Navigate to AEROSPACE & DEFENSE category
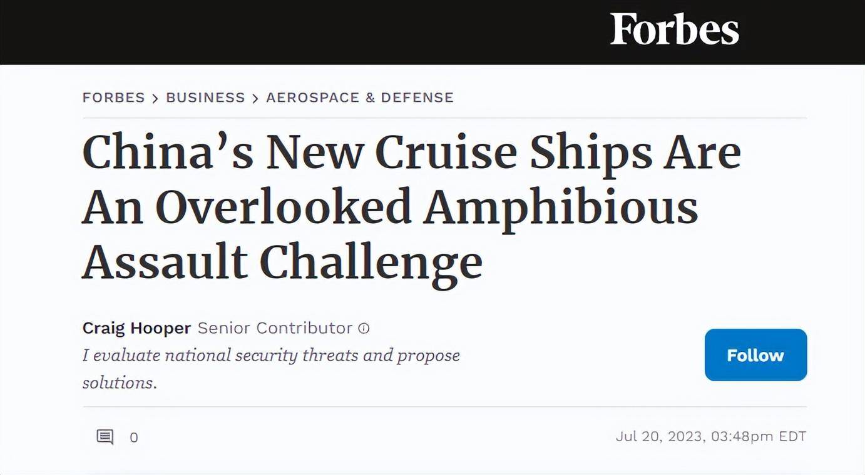The width and height of the screenshot is (865, 475). point(360,97)
